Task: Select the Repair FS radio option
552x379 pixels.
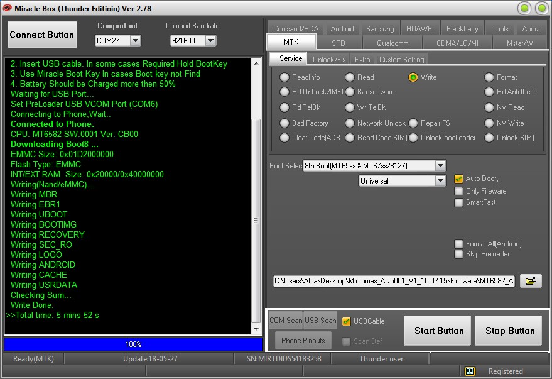Action: [413, 123]
